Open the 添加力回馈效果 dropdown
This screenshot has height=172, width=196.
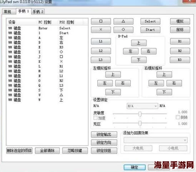pos(156,140)
